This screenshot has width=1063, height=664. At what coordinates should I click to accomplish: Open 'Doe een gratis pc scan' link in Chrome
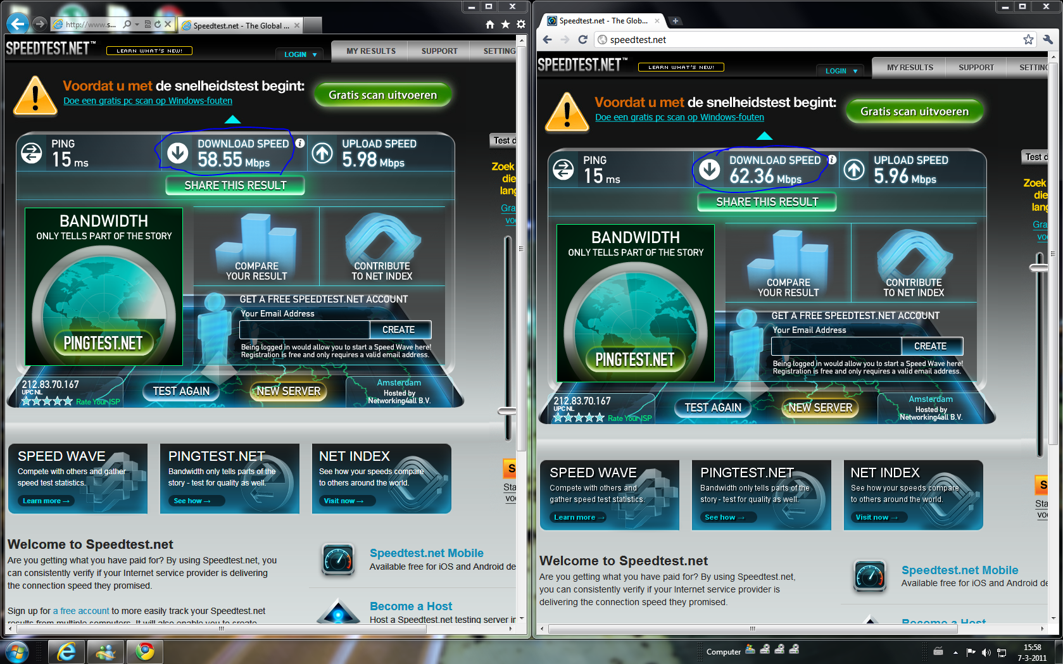pos(679,117)
